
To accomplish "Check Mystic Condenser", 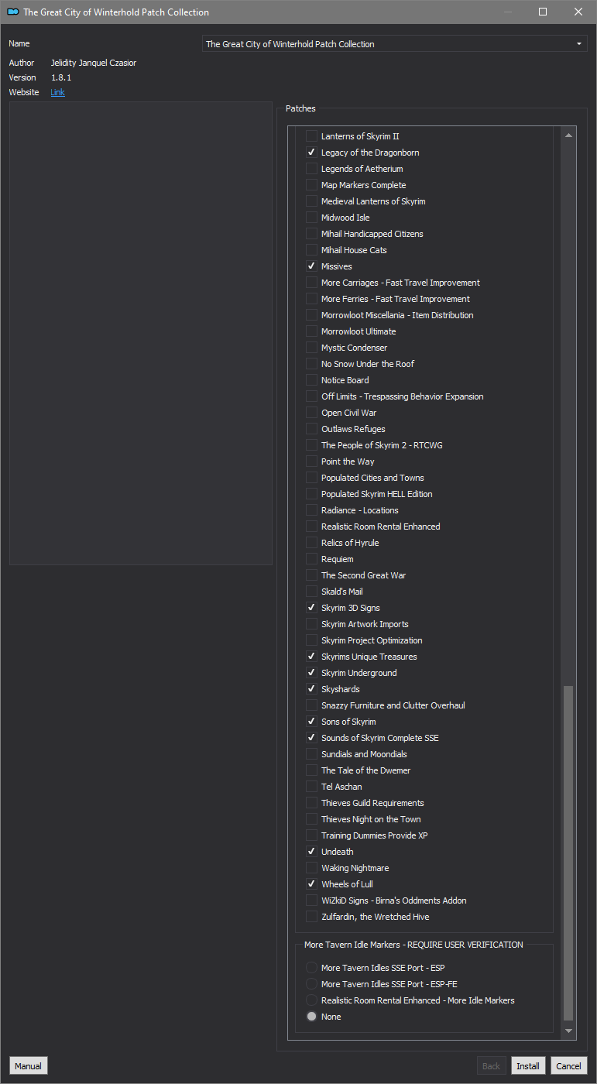I will tap(311, 348).
